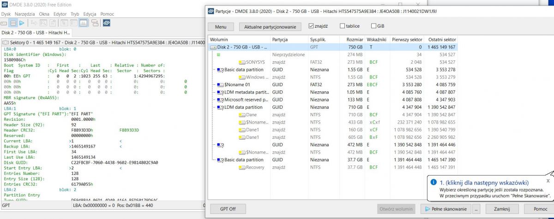Click the blue play (scan) toolbar icon
This screenshot has width=554, height=219.
click(x=23, y=23)
